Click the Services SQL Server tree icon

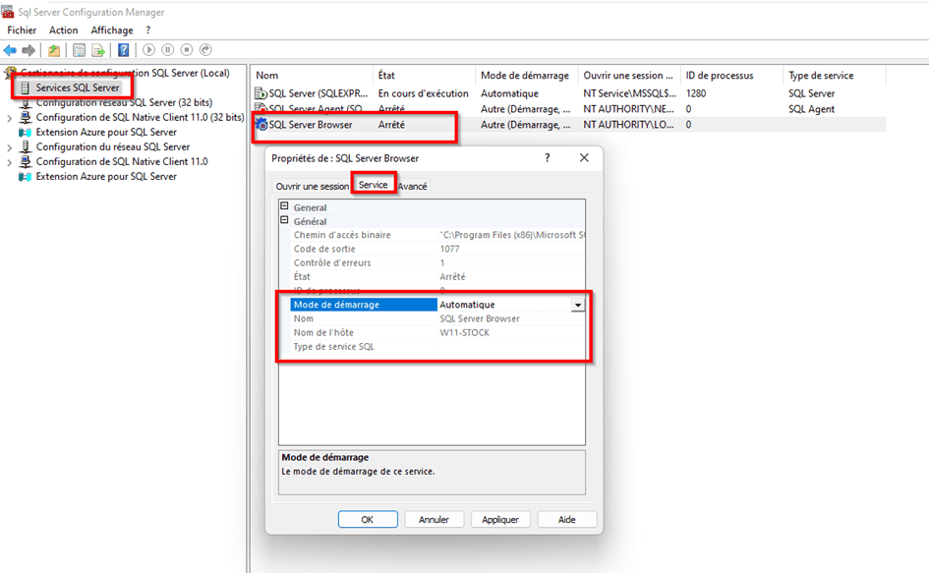pyautogui.click(x=25, y=87)
